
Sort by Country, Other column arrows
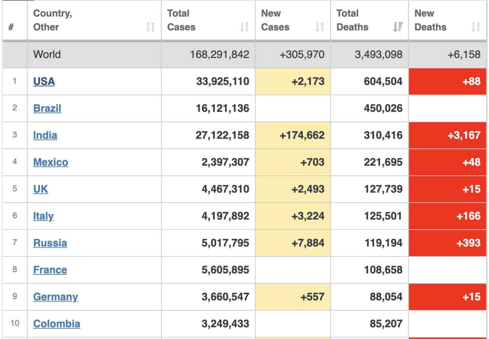(x=151, y=27)
